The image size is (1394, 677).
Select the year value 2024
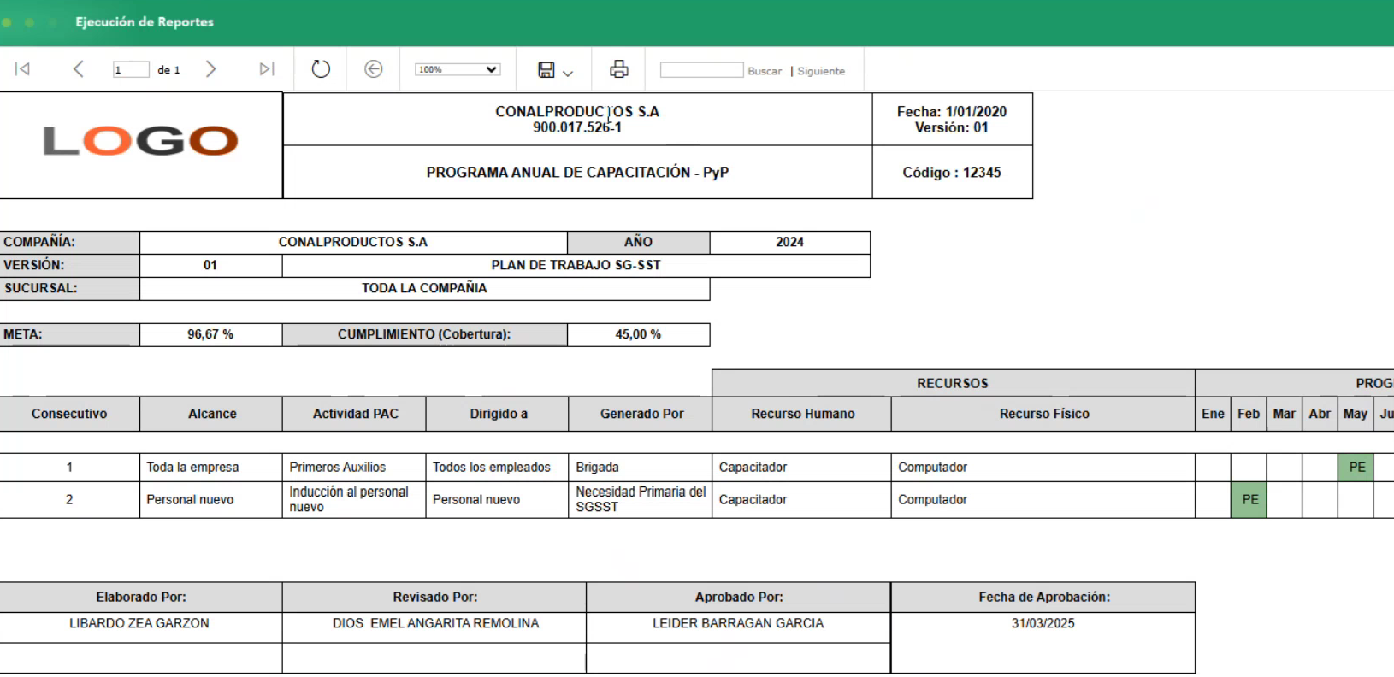(x=789, y=242)
